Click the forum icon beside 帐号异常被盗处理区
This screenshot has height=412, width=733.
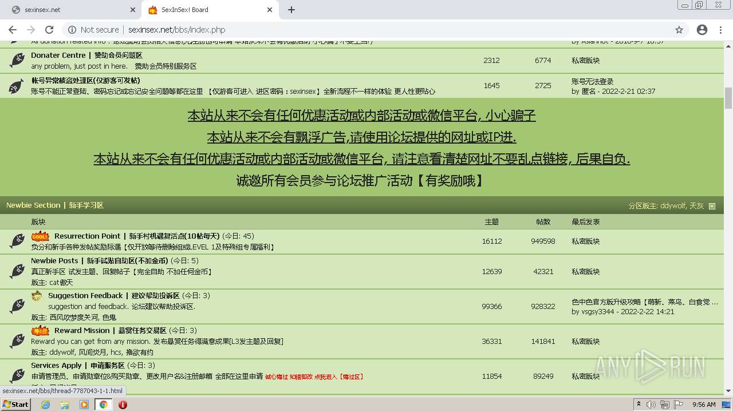tap(17, 86)
